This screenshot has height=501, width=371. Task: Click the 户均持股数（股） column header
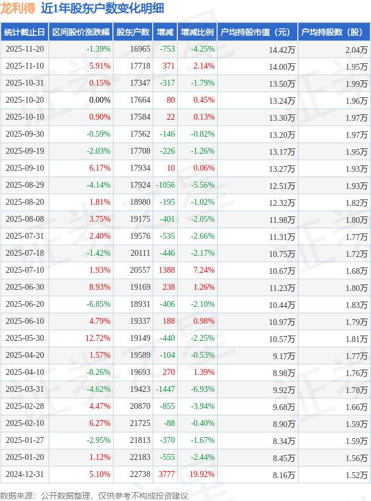(x=334, y=32)
